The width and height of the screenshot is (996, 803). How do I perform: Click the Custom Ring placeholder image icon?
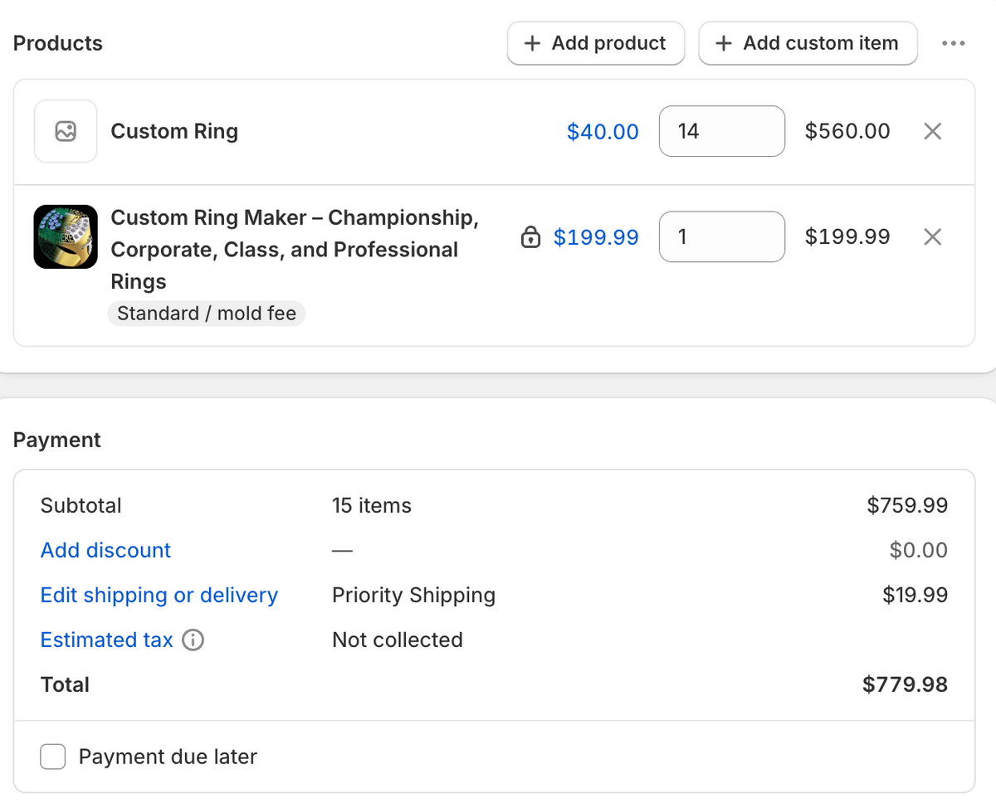click(66, 131)
